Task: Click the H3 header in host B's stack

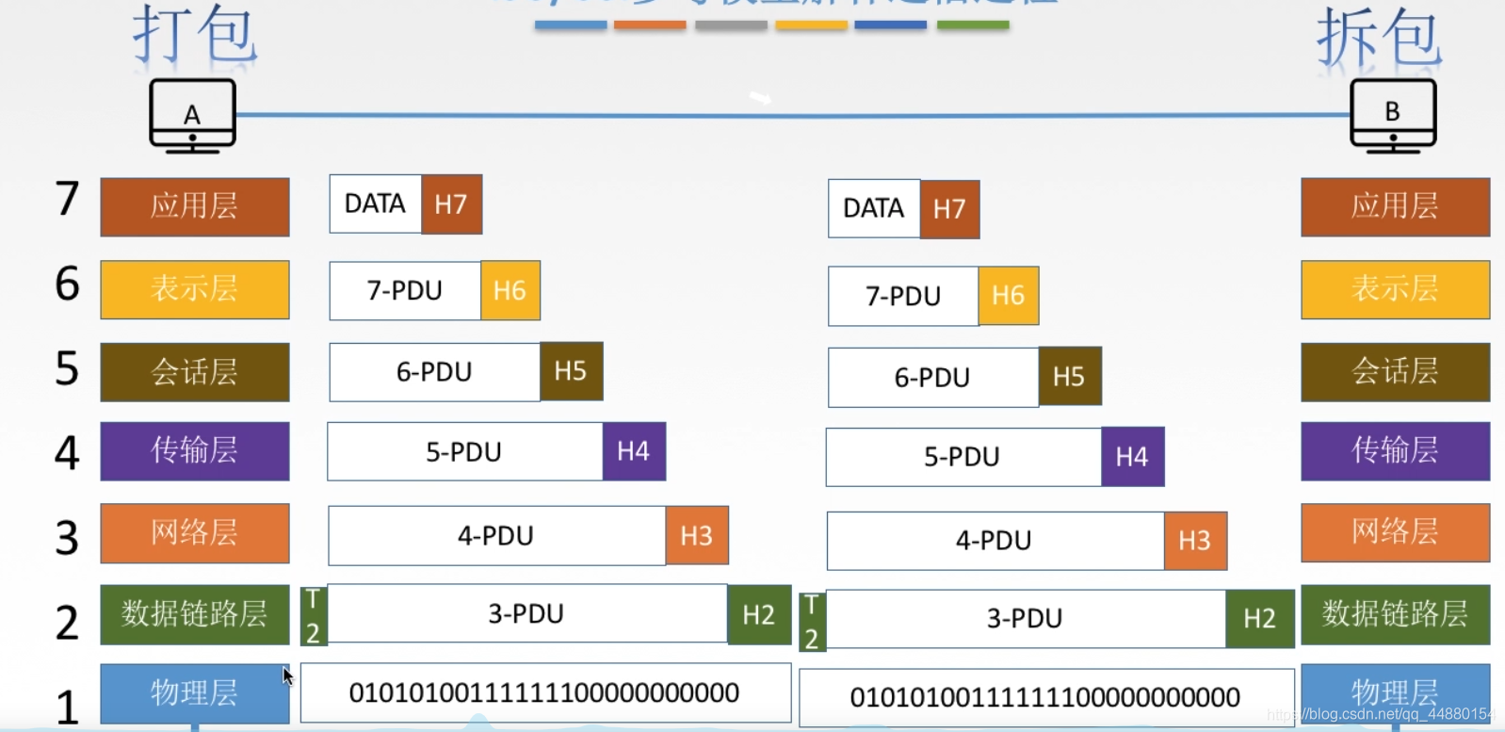Action: 1196,541
